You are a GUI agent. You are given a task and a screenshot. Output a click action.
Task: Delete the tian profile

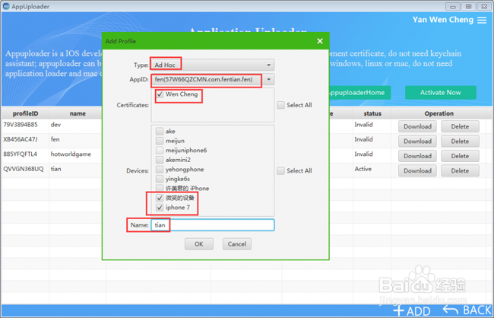[460, 170]
